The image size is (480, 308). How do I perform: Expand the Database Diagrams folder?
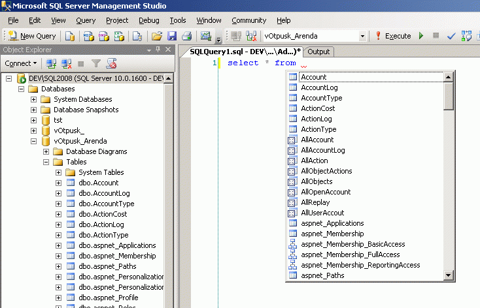(x=46, y=151)
